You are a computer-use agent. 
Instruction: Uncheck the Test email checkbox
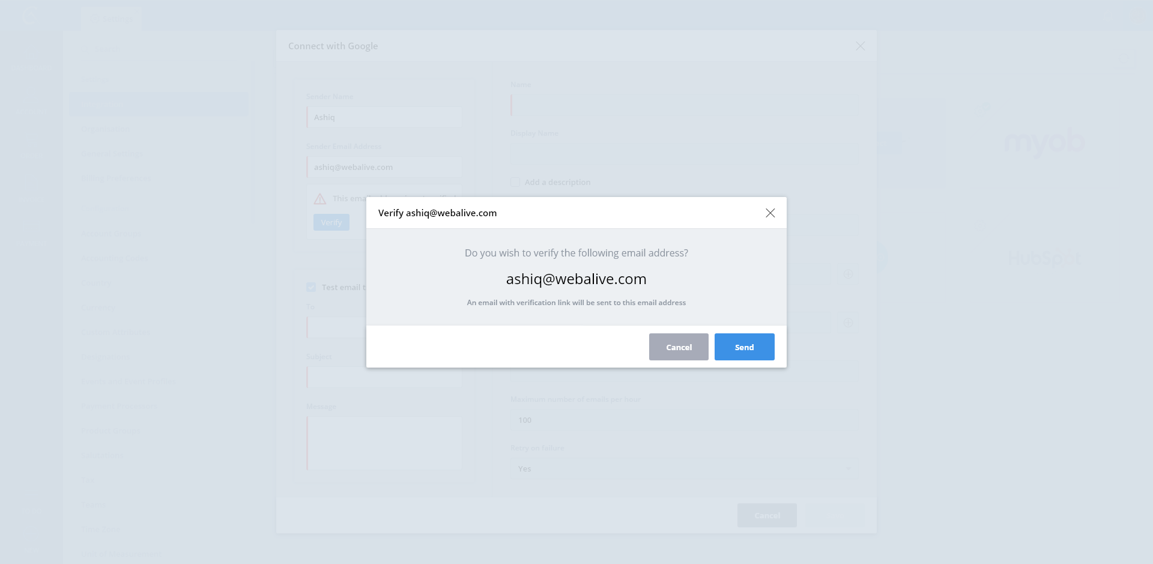pos(311,287)
